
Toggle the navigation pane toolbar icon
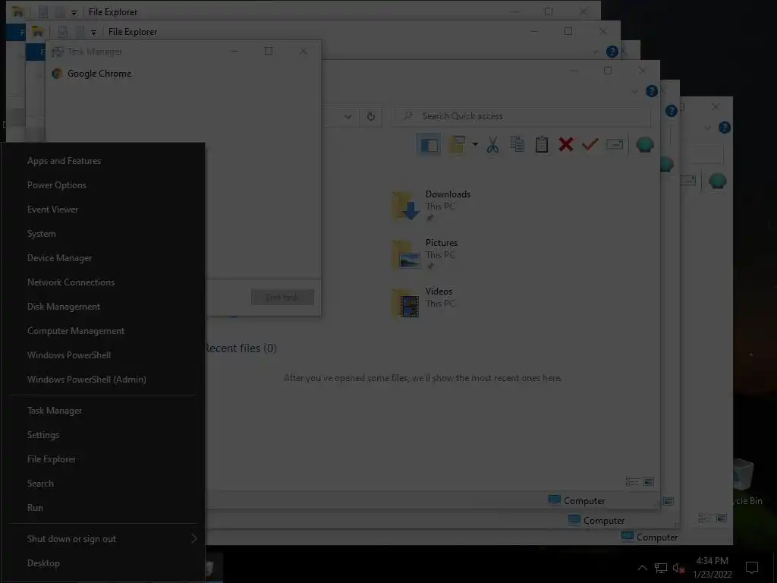(x=429, y=145)
